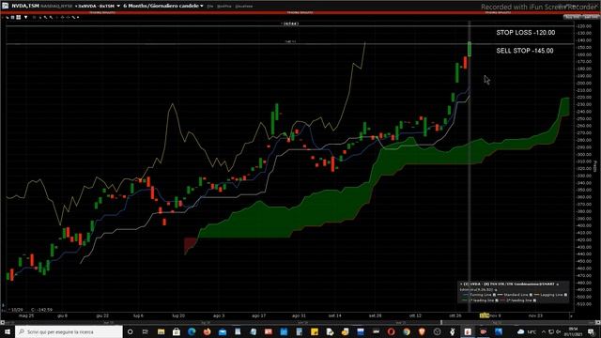Show hidden system tray icons chevron

[544, 331]
